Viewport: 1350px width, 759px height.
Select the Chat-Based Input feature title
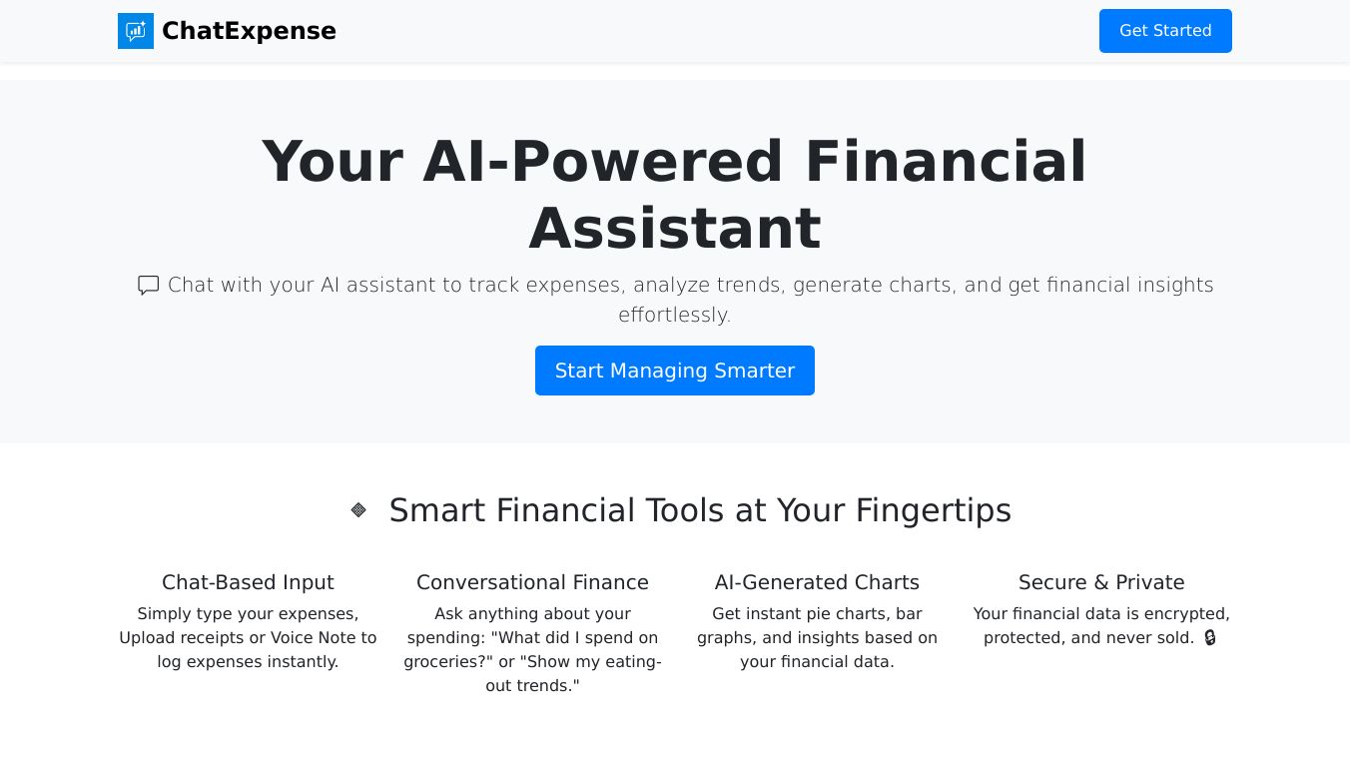248,582
